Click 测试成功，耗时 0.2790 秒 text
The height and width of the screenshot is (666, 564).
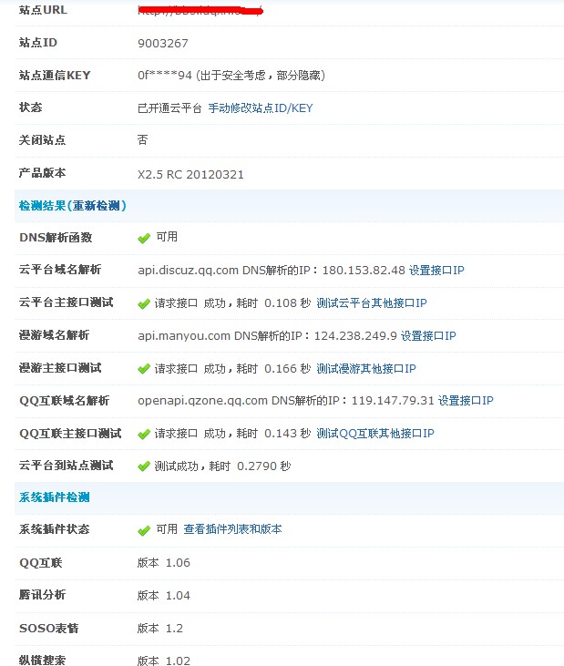coord(222,466)
